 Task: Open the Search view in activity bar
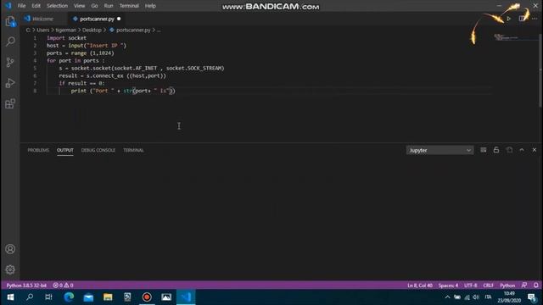[x=10, y=42]
